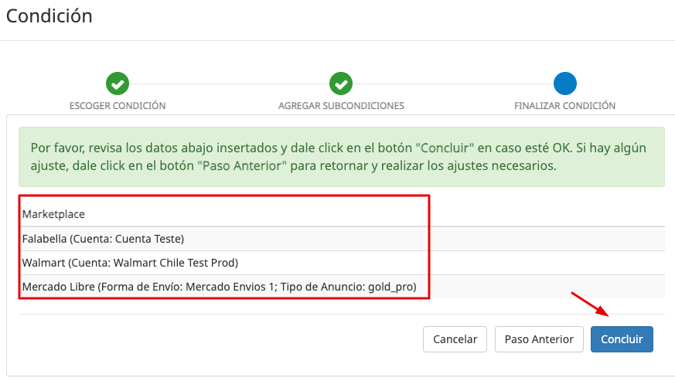Image resolution: width=675 pixels, height=381 pixels.
Task: Click the Paso Anterior button
Action: (539, 339)
